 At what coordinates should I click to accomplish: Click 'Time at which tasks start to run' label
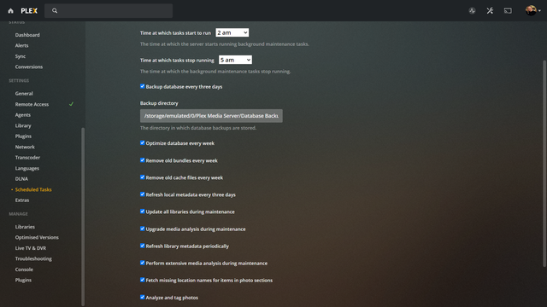click(x=175, y=33)
